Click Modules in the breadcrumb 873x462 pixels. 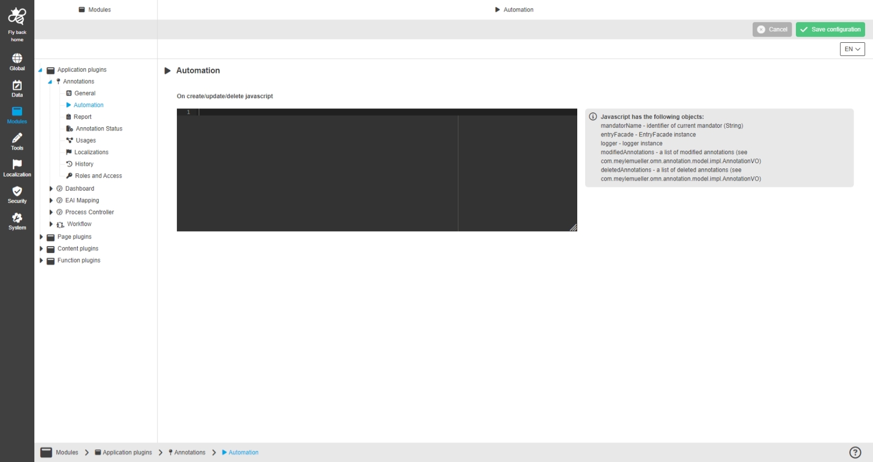point(67,452)
